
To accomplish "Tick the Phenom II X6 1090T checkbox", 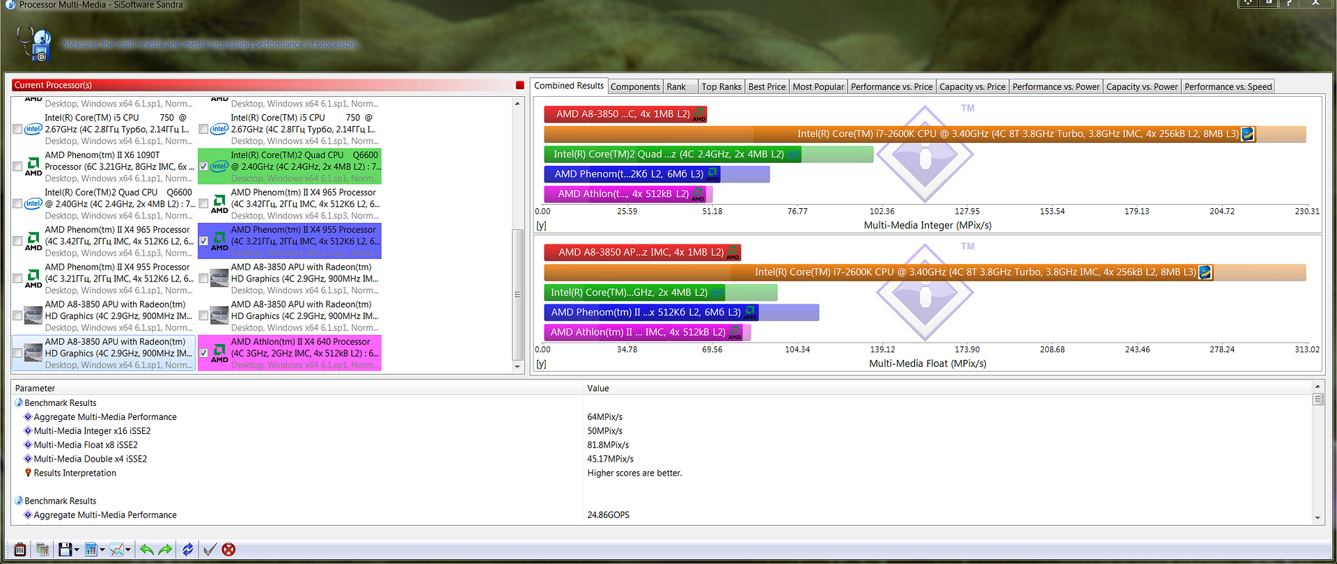I will 17,166.
